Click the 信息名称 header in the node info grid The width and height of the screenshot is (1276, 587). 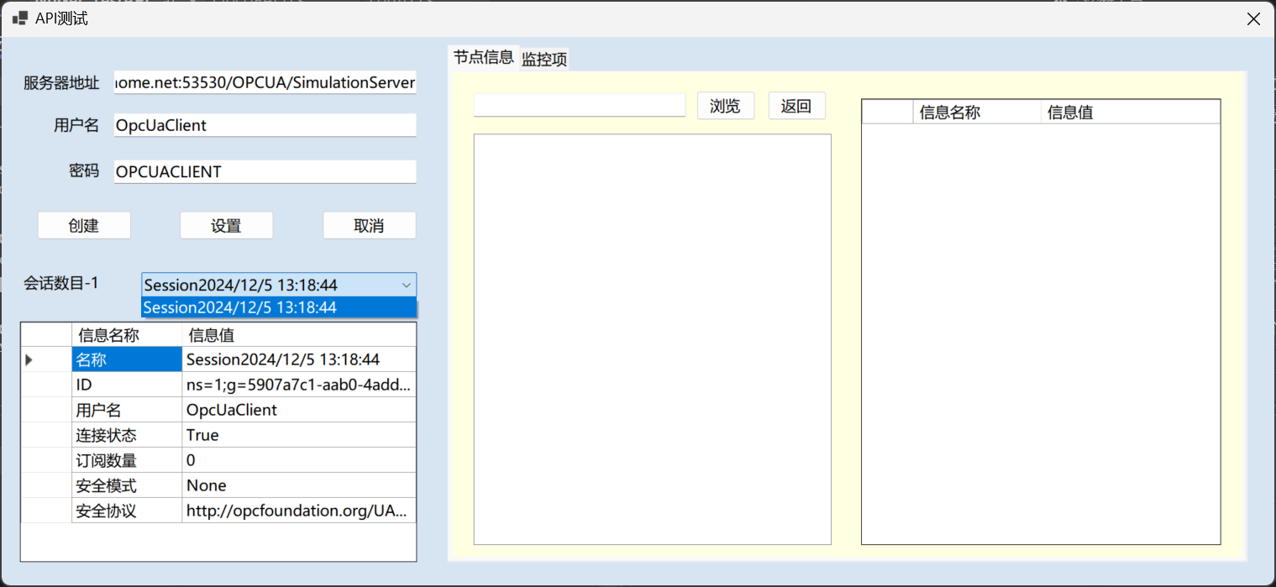tap(977, 112)
